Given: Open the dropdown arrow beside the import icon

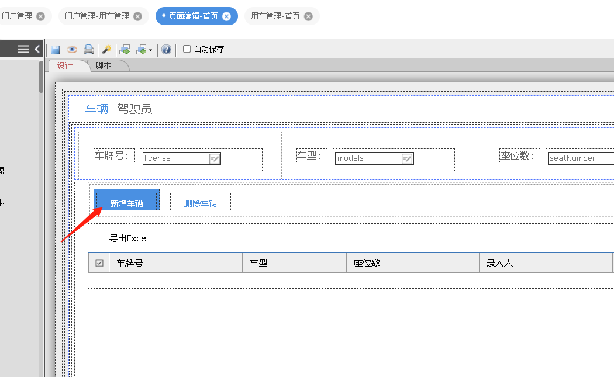Looking at the screenshot, I should click(150, 50).
